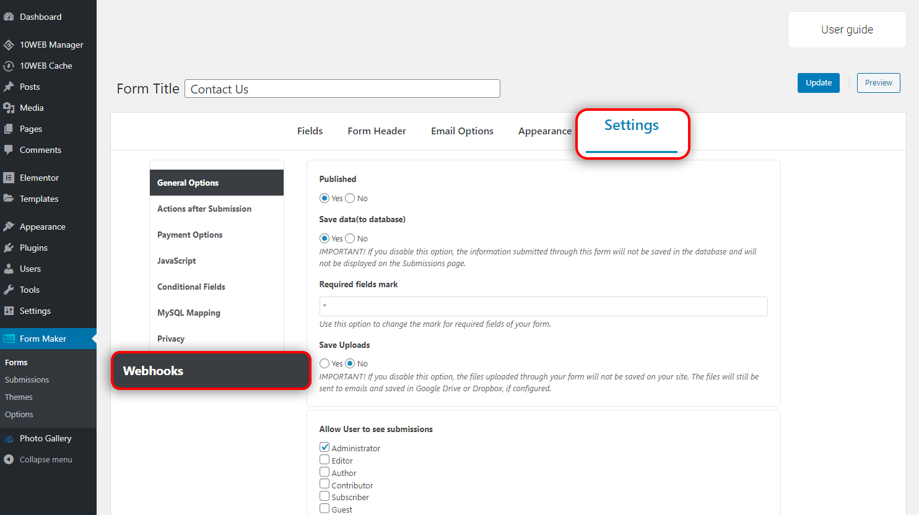Select Yes for Save data to database

coord(324,238)
